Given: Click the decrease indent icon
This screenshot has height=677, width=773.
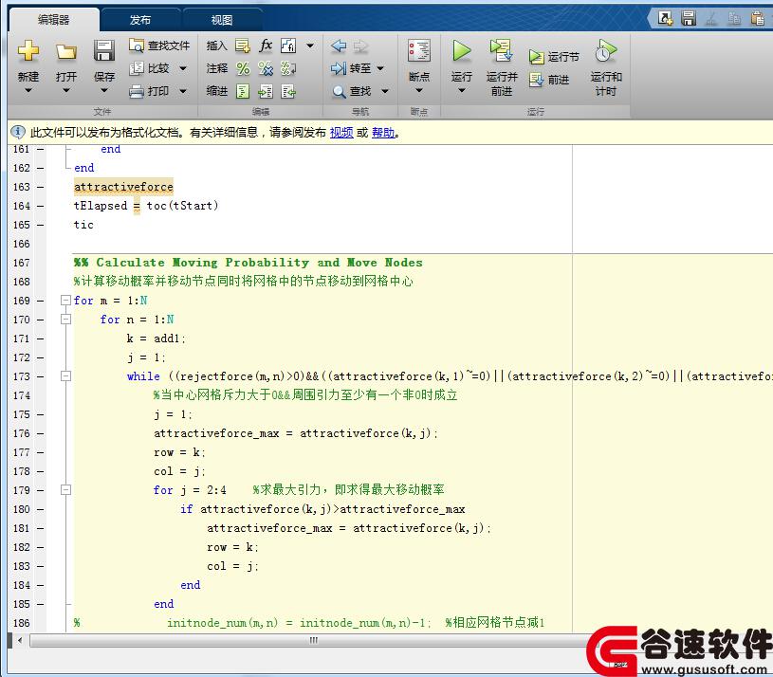Looking at the screenshot, I should click(x=288, y=91).
